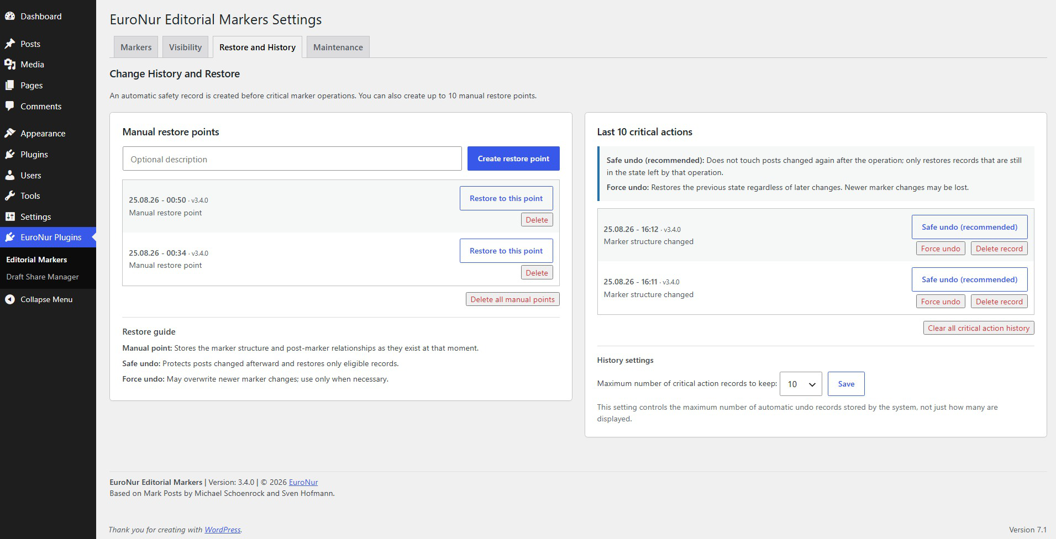Click Collapse Menu label

[x=46, y=299]
